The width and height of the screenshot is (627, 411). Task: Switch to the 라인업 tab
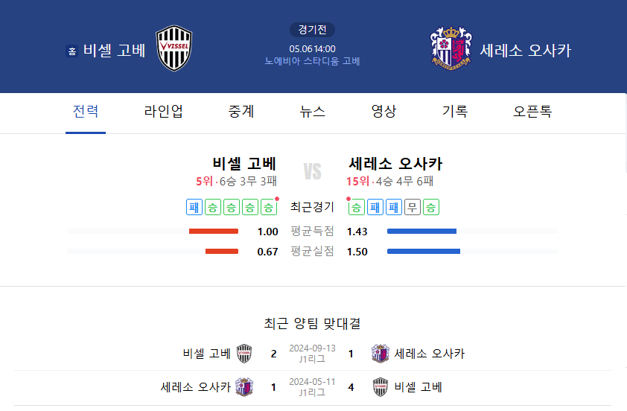pos(163,111)
